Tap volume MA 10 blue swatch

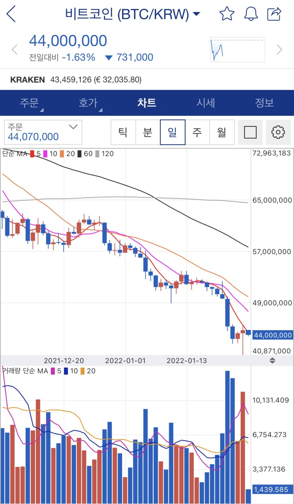pyautogui.click(x=66, y=371)
